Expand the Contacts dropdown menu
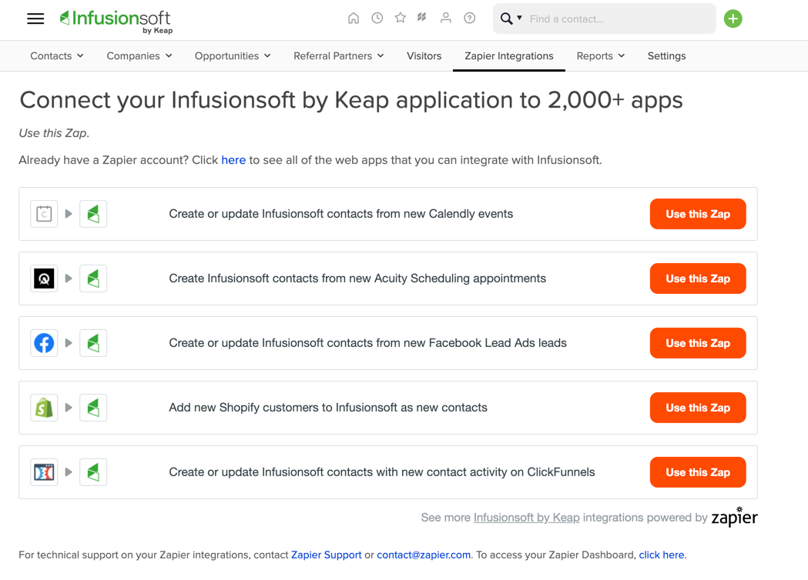This screenshot has height=580, width=808. point(57,55)
